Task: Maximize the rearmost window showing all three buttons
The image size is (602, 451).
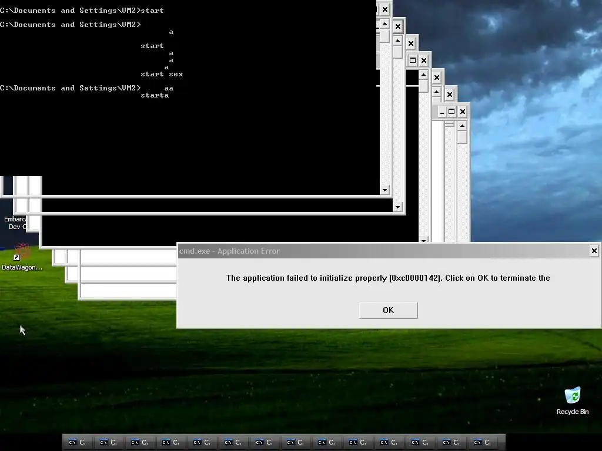Action: (451, 112)
